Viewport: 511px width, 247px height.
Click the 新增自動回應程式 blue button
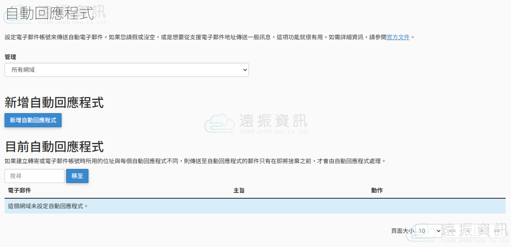point(33,120)
